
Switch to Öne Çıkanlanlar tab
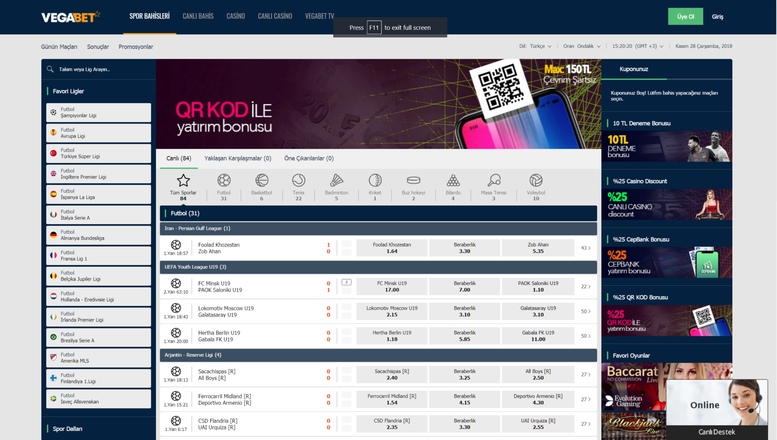click(x=309, y=158)
